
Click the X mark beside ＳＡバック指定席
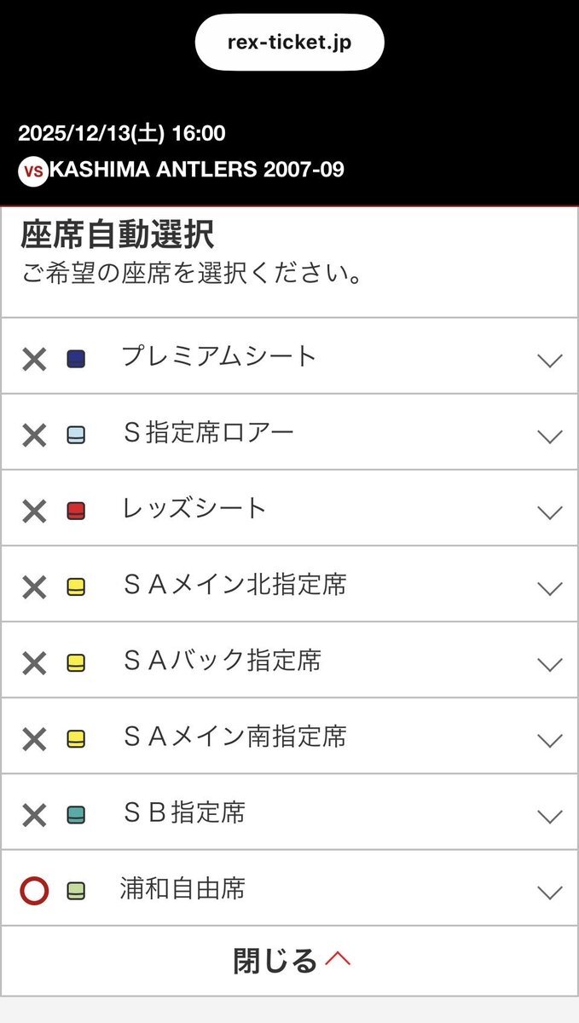(x=34, y=663)
